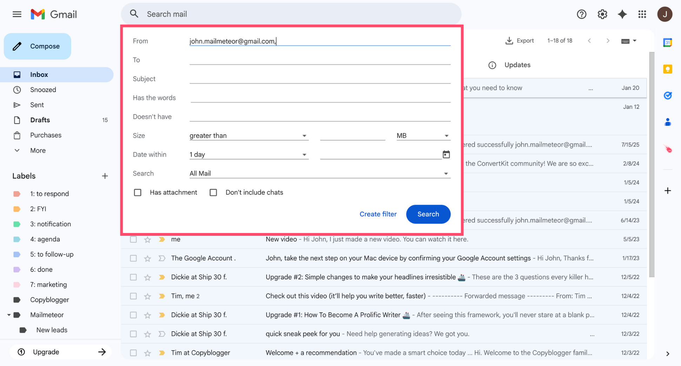Open Gmail settings gear

pyautogui.click(x=602, y=14)
